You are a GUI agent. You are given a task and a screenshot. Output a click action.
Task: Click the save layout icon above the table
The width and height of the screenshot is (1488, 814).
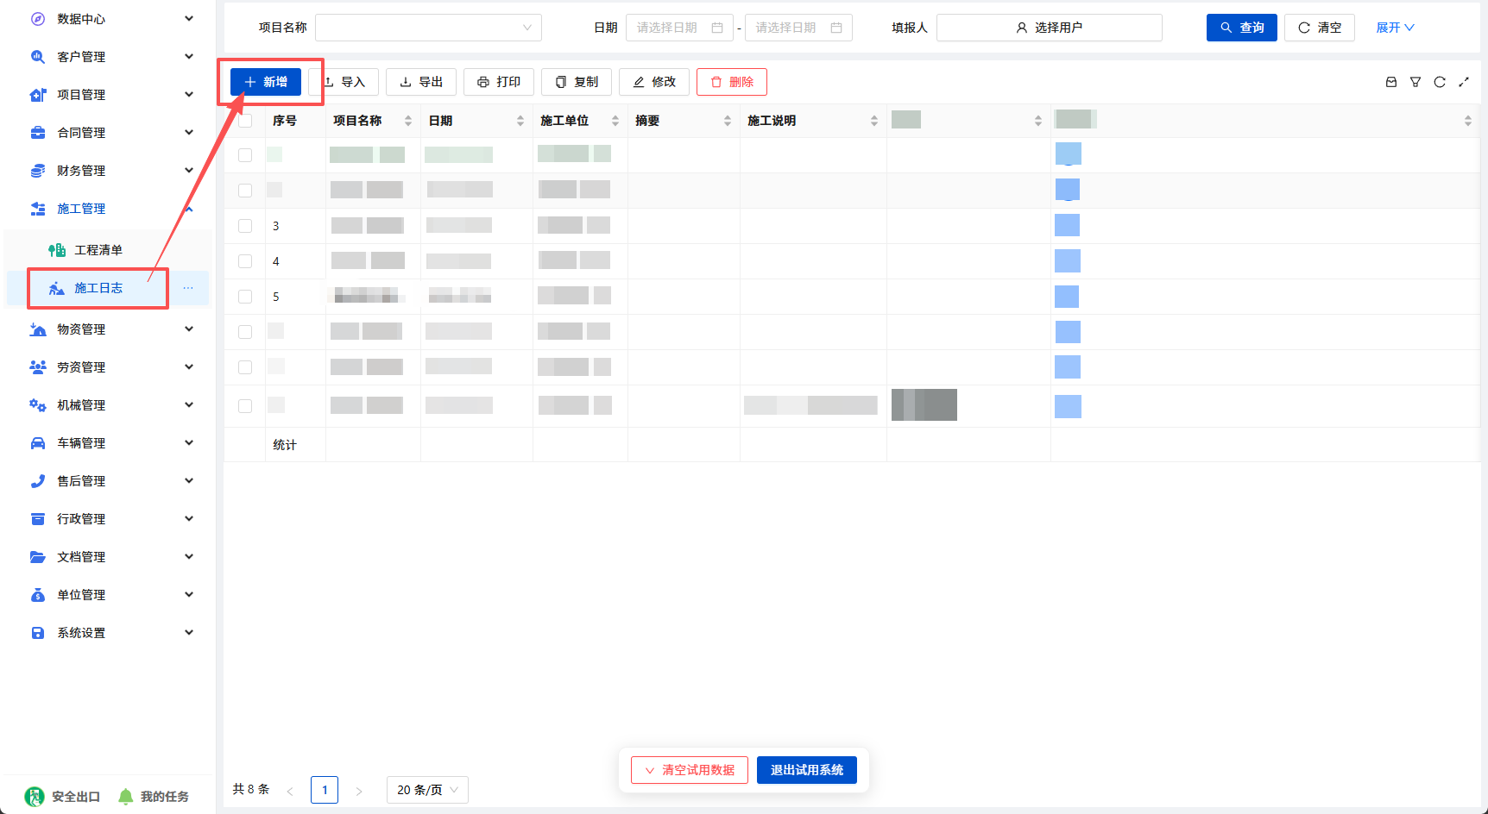pos(1391,82)
